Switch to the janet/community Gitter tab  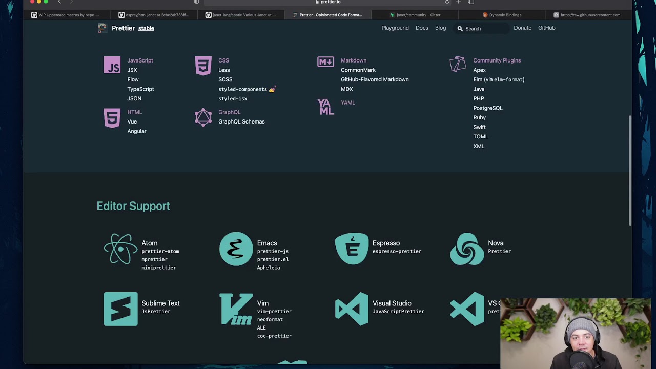coord(415,15)
